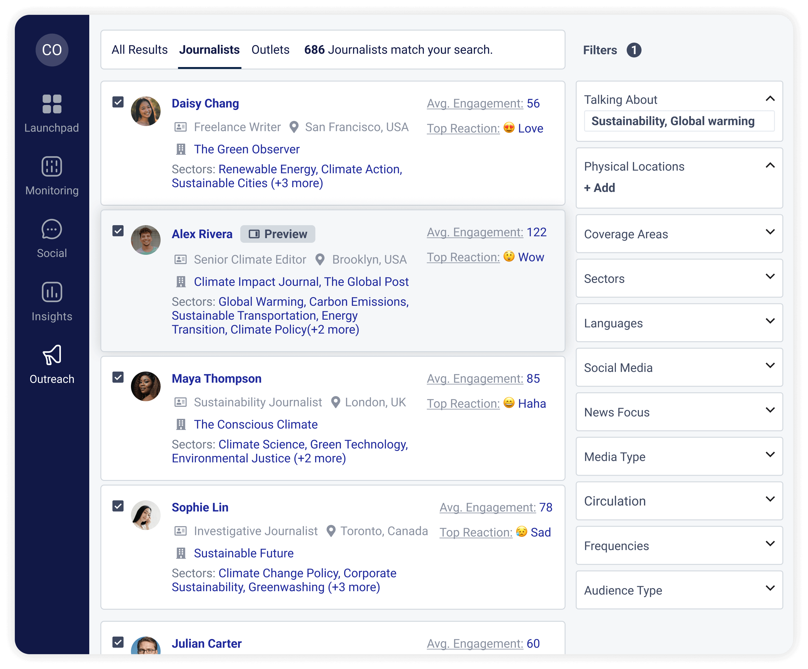
Task: Click the Preview button next to Alex Rivera
Action: pyautogui.click(x=277, y=234)
